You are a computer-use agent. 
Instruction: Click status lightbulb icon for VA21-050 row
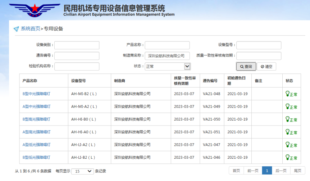pos(287,119)
